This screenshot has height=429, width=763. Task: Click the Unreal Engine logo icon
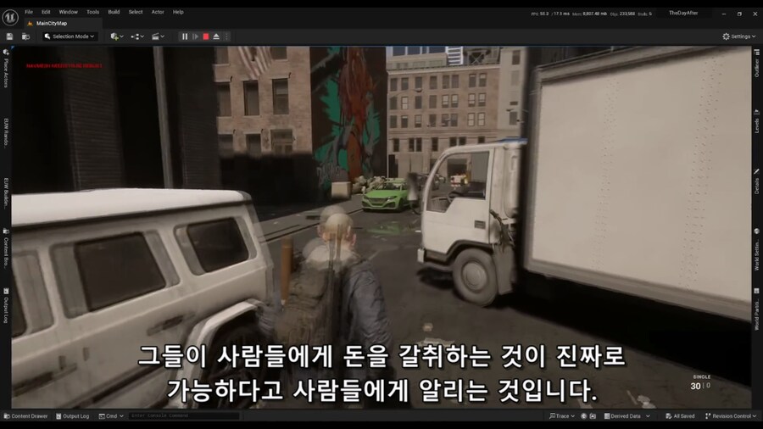[9, 17]
